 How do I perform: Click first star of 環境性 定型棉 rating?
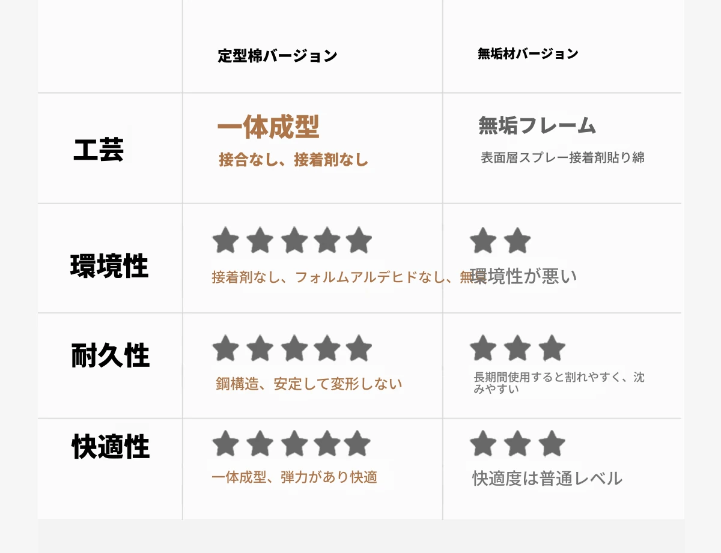click(x=226, y=241)
